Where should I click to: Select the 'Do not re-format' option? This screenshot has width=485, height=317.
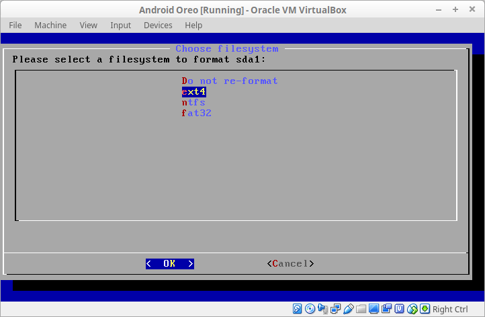coord(230,81)
